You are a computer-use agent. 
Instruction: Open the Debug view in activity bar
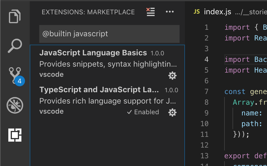(15, 105)
